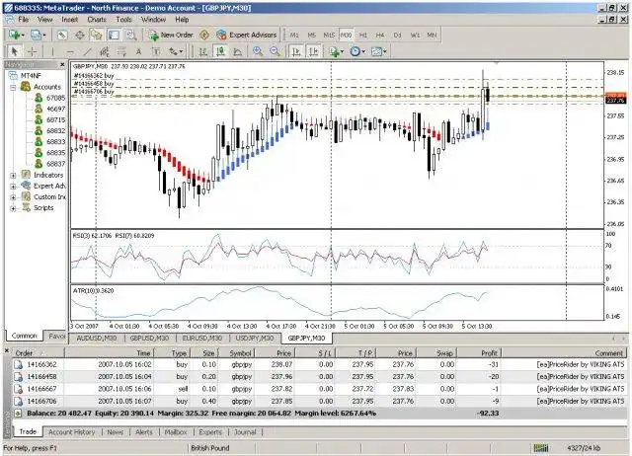Close the Navigator panel
The width and height of the screenshot is (632, 456).
[62, 64]
